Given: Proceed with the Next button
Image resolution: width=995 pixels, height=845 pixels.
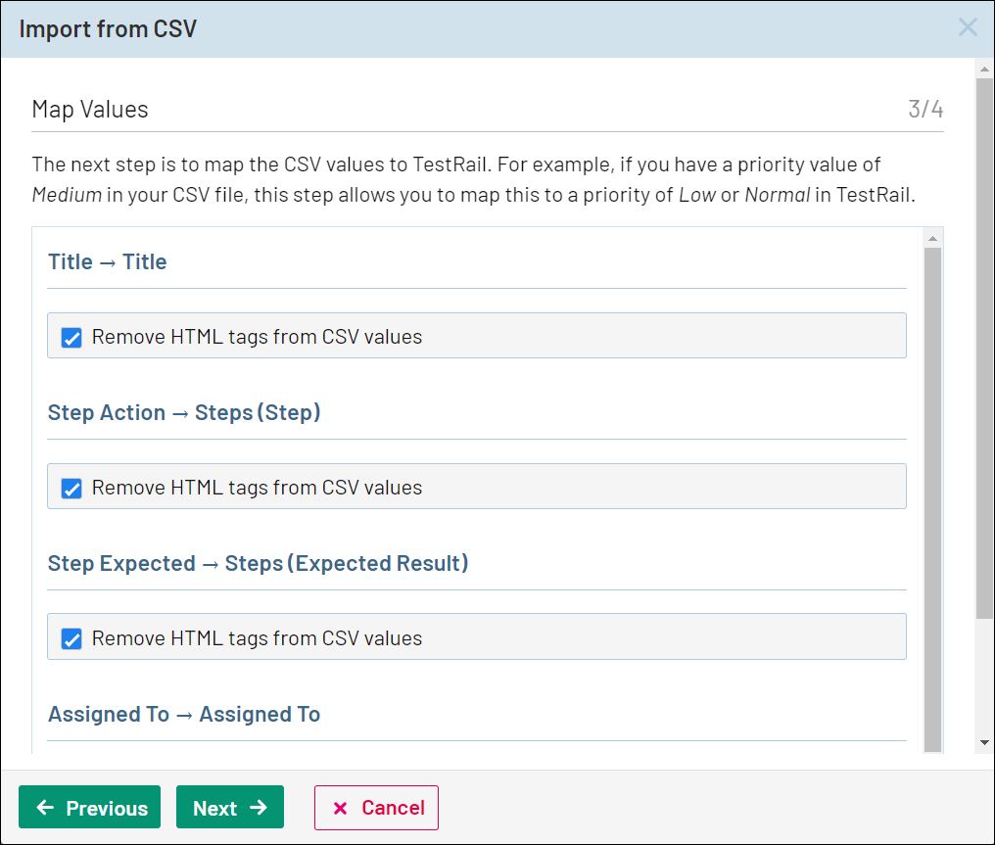Looking at the screenshot, I should 230,808.
